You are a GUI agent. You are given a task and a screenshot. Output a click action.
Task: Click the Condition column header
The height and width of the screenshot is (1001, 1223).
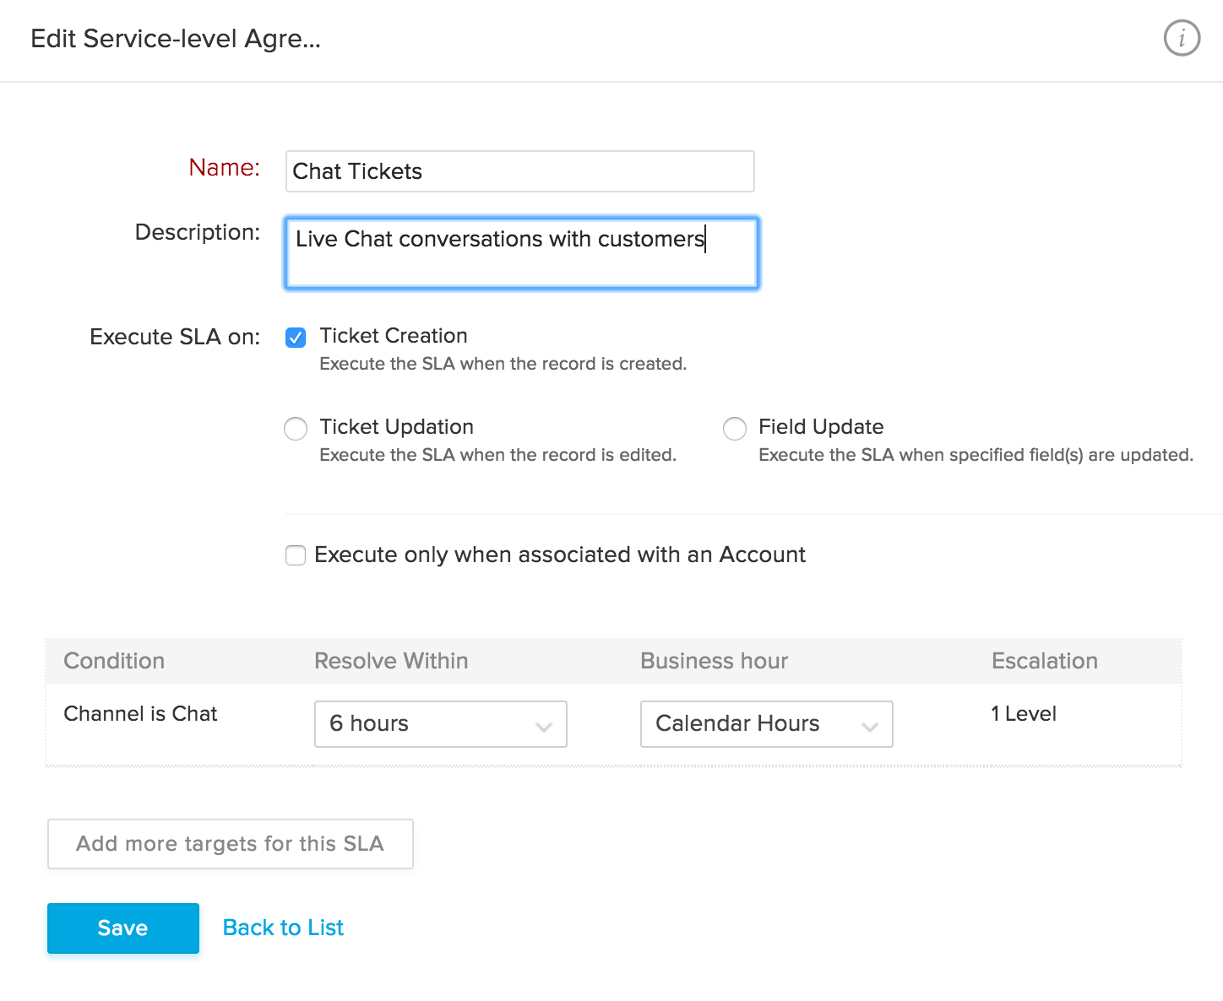tap(114, 661)
